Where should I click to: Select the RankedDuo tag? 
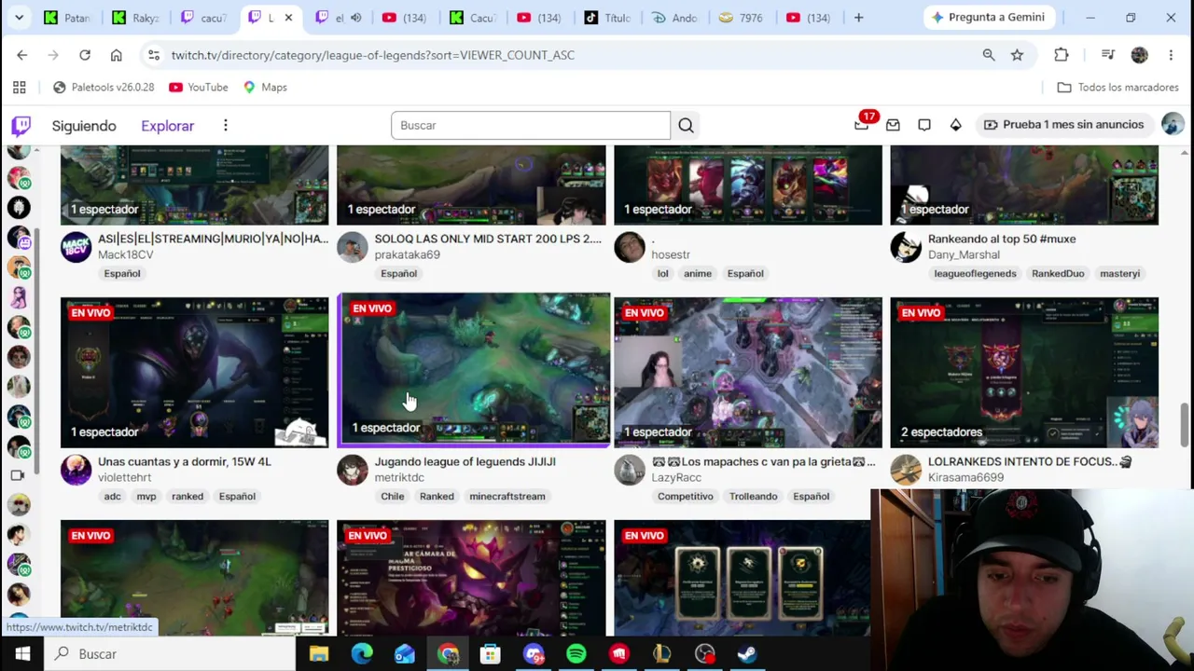(1058, 274)
